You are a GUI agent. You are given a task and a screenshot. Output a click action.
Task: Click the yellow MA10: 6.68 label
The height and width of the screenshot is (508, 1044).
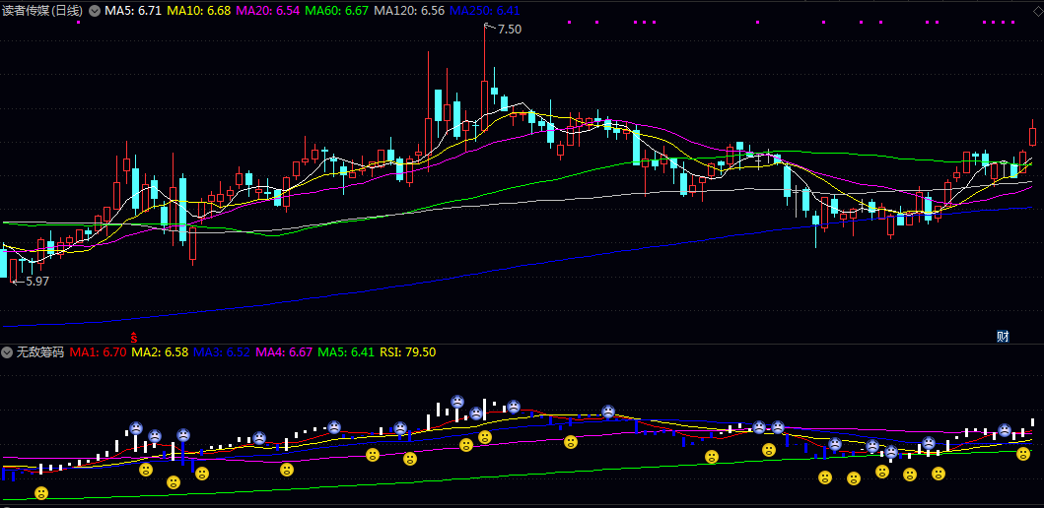[198, 11]
